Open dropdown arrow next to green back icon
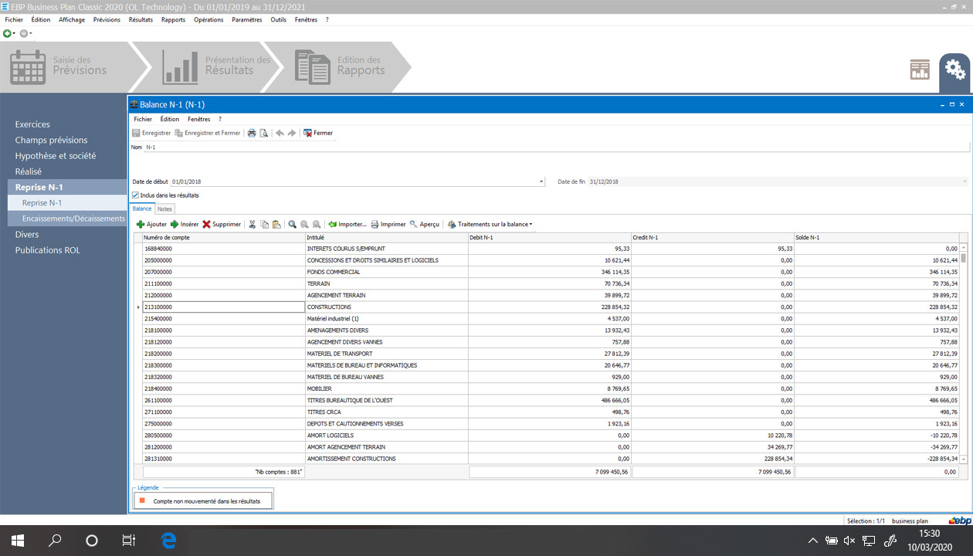 click(x=14, y=33)
